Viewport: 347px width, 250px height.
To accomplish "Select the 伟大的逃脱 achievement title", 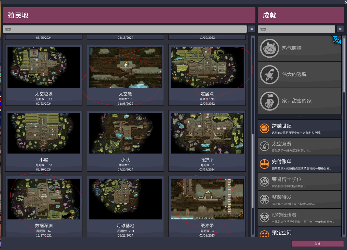I will point(294,74).
